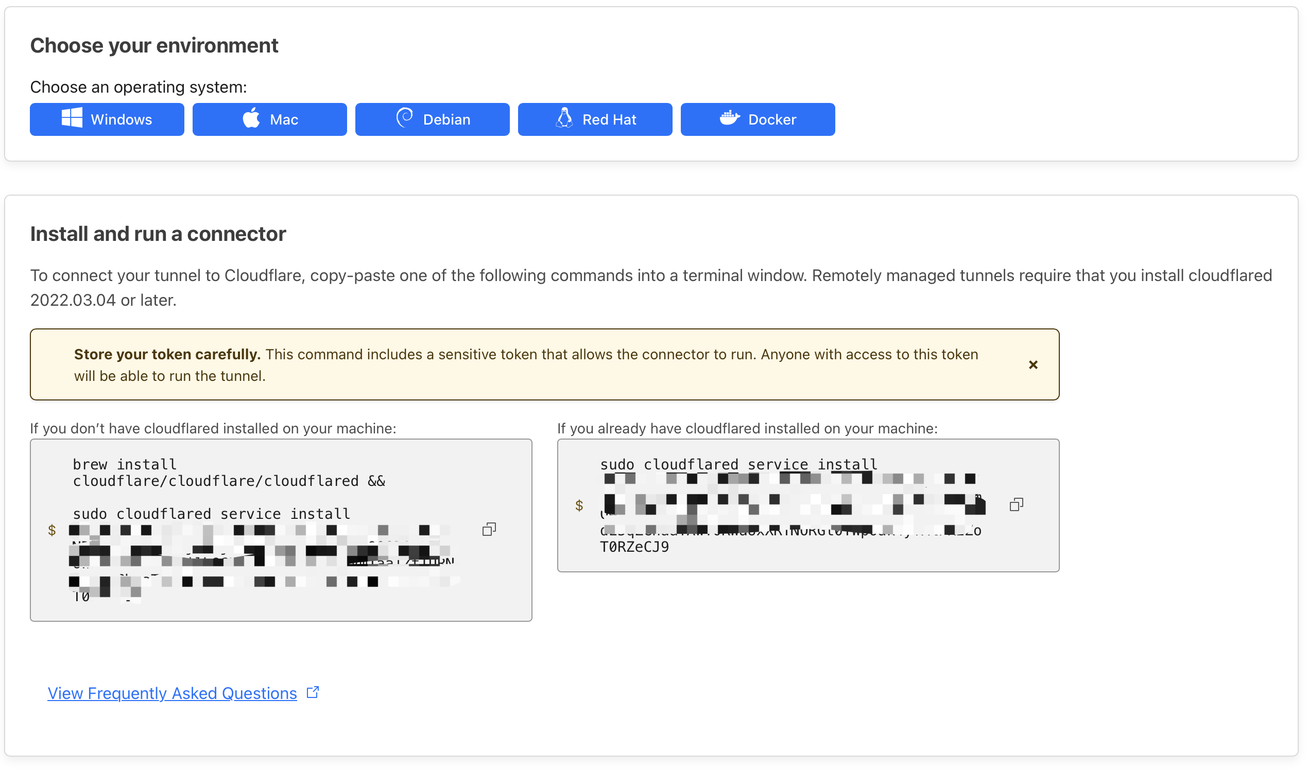Viewport: 1307px width, 769px height.
Task: Click the Install and run a connector heading
Action: [158, 234]
